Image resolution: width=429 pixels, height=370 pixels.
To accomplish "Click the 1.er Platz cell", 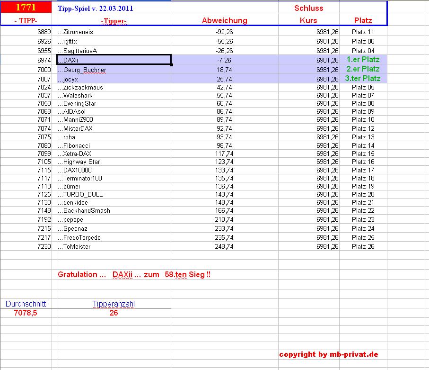I will pos(363,60).
